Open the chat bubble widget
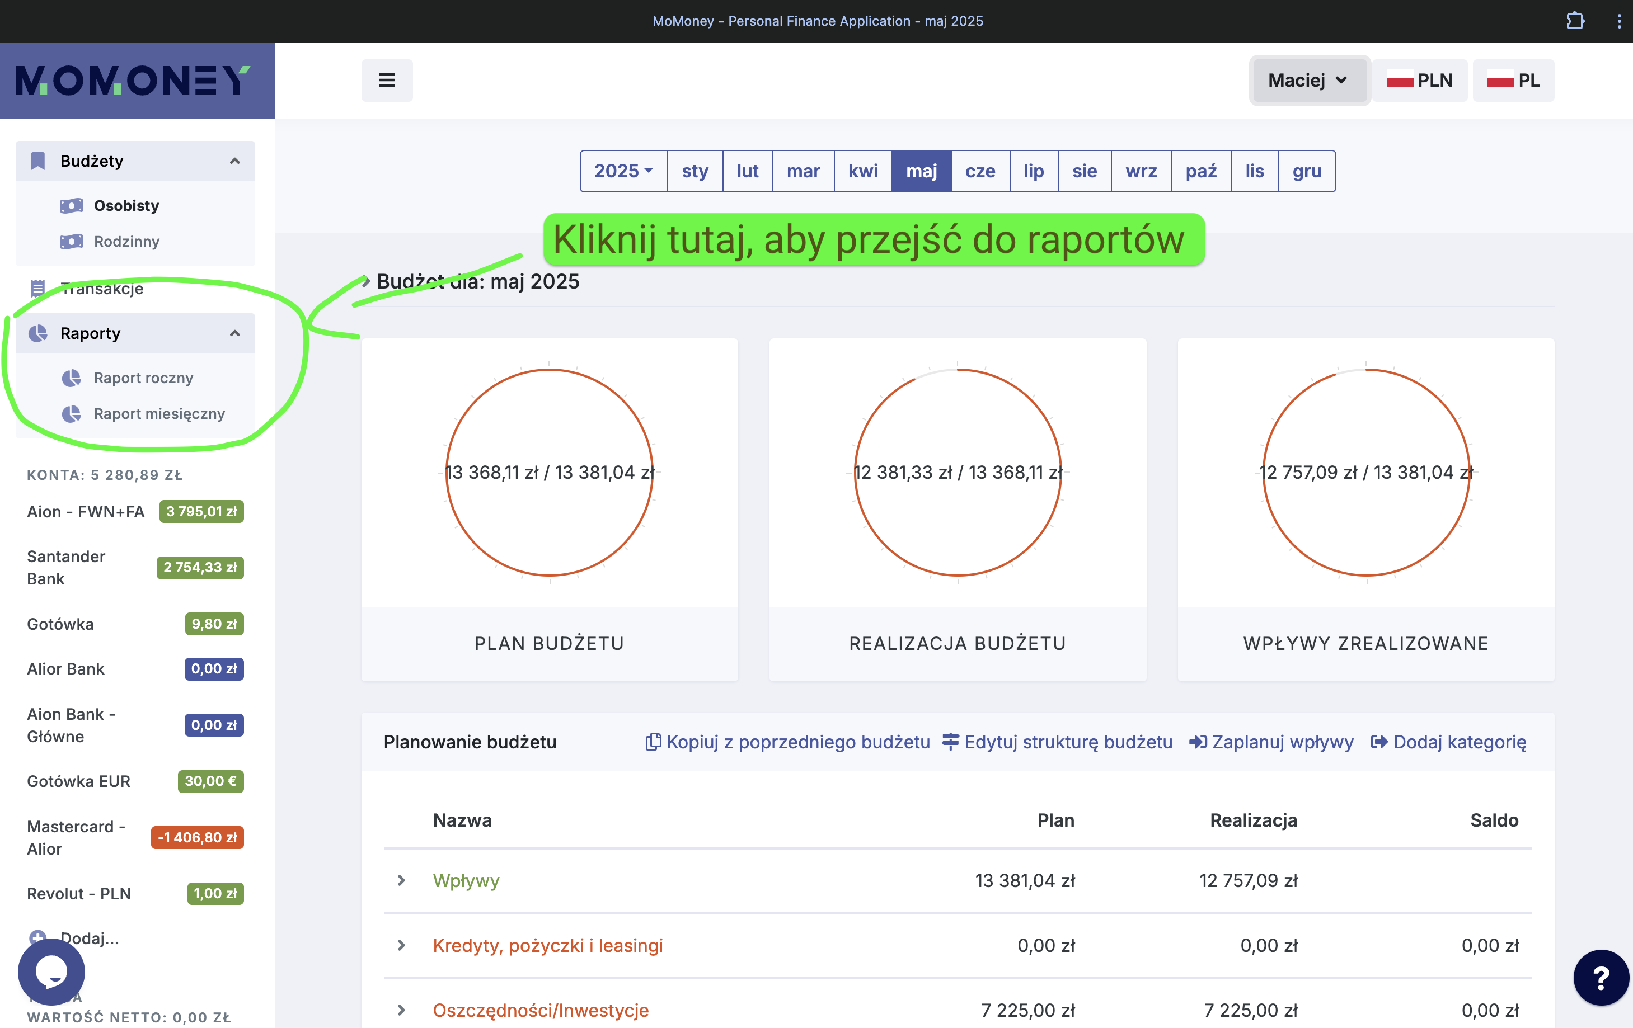Viewport: 1633px width, 1028px height. pos(51,971)
